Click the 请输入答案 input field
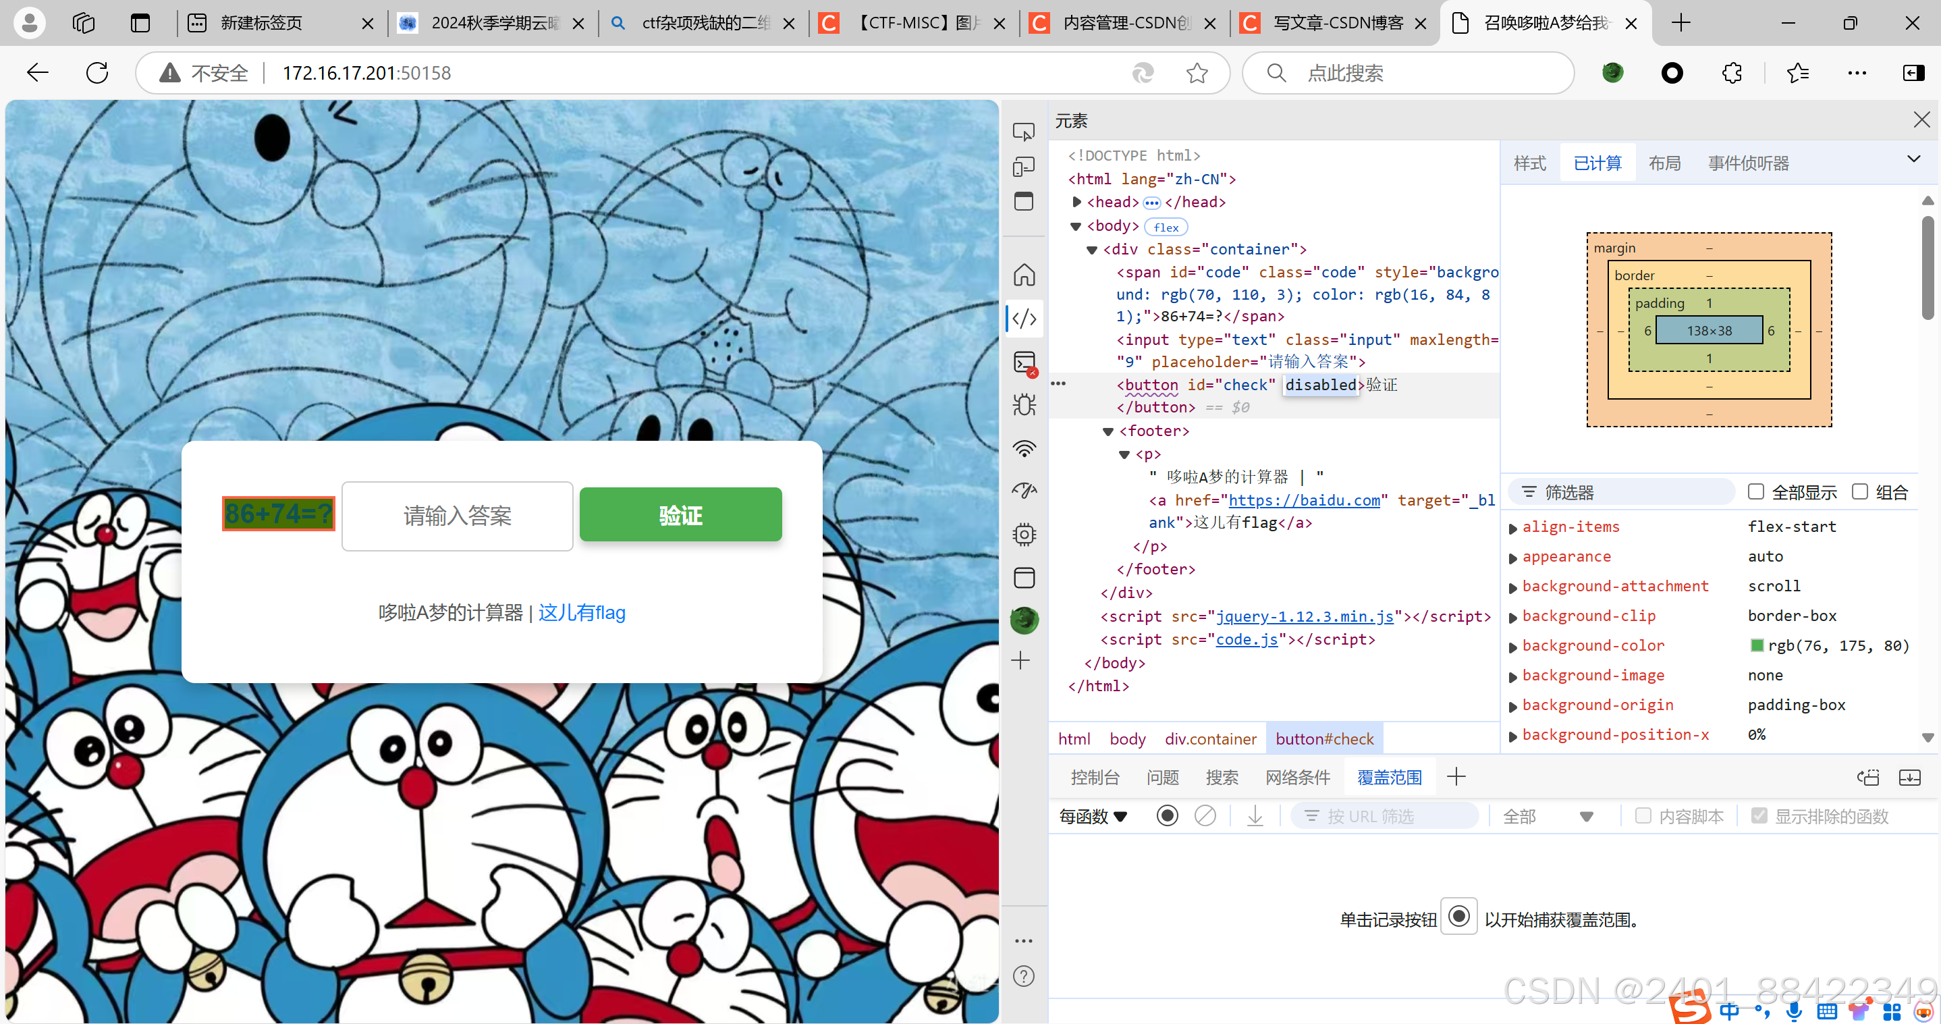Image resolution: width=1941 pixels, height=1024 pixels. click(458, 516)
